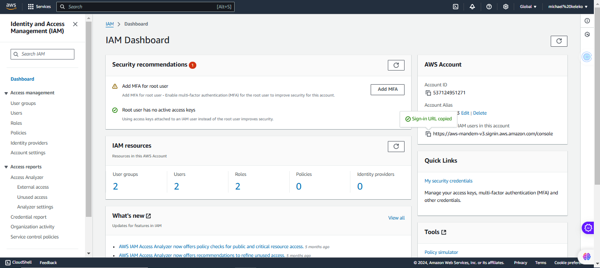600x268 pixels.
Task: Click the CloudShell icon in footer
Action: tap(8, 262)
